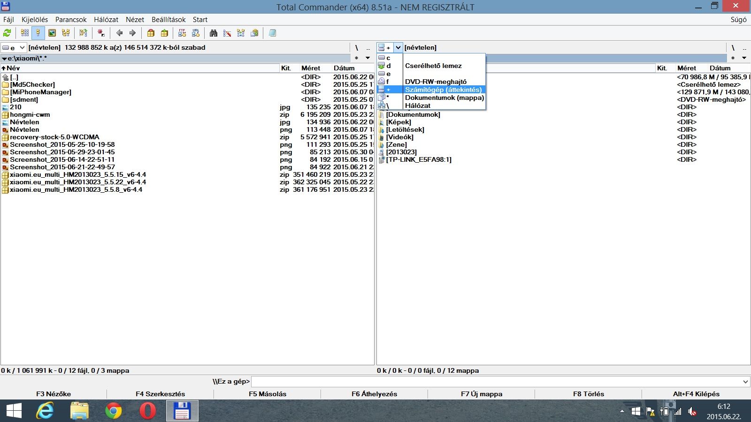Viewport: 751px width, 422px height.
Task: Enable thumbnail view from toolbar
Action: [x=52, y=33]
